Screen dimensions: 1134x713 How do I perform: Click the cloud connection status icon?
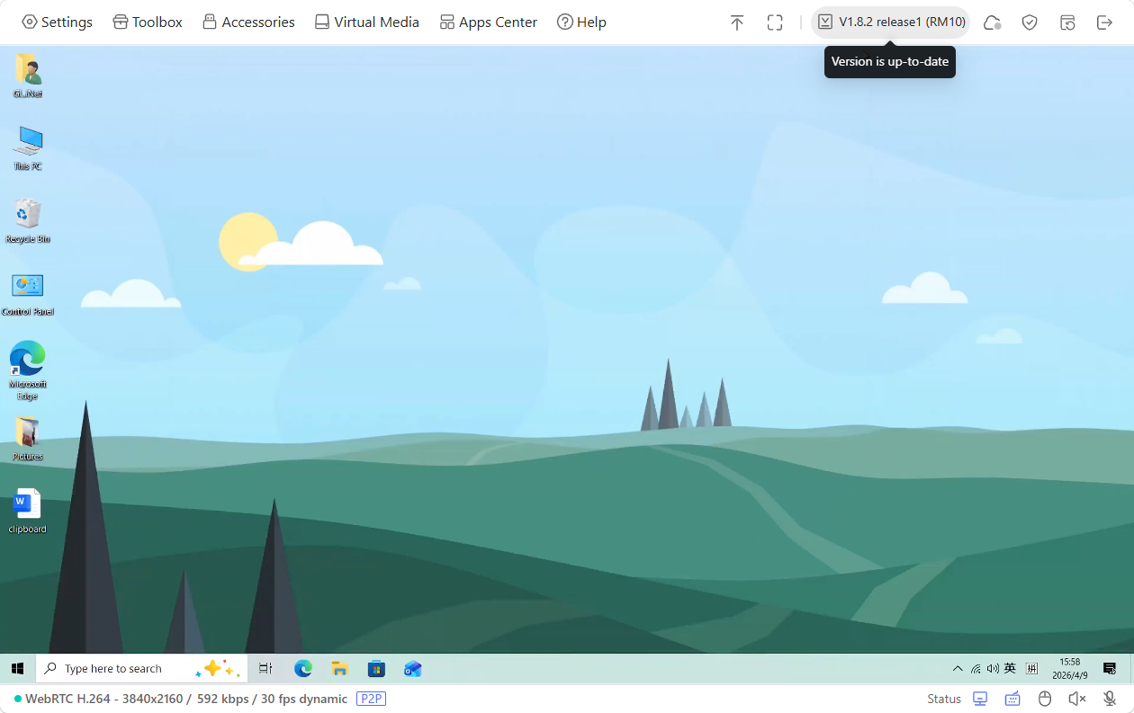point(992,22)
